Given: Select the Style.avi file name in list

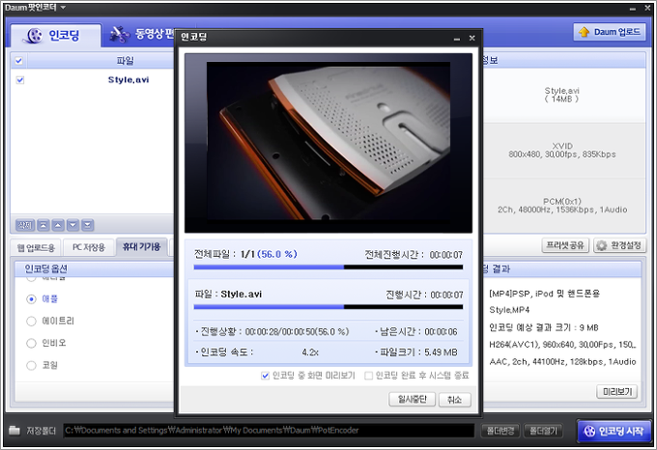Looking at the screenshot, I should click(x=129, y=80).
